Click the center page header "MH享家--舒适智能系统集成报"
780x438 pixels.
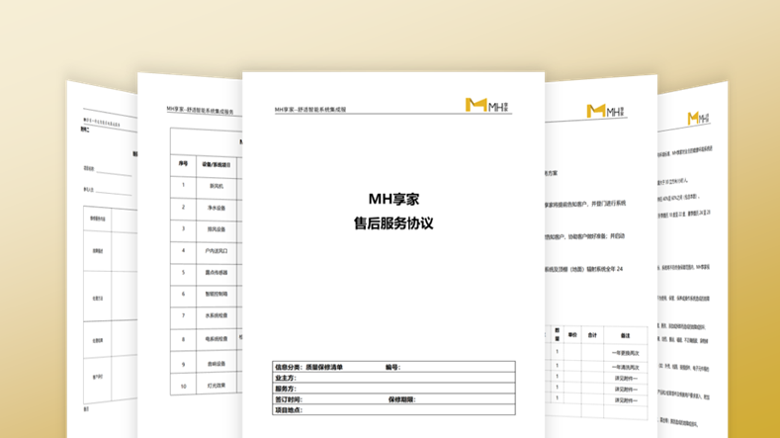pos(309,110)
